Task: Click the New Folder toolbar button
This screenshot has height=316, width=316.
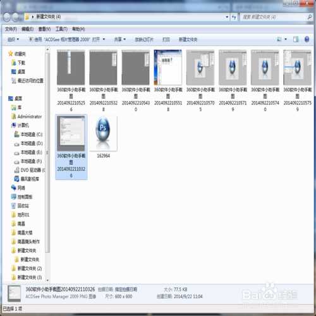Action: point(188,39)
